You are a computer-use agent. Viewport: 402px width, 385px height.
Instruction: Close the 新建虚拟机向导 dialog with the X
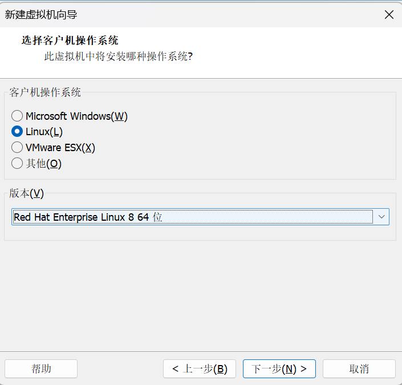click(x=389, y=15)
